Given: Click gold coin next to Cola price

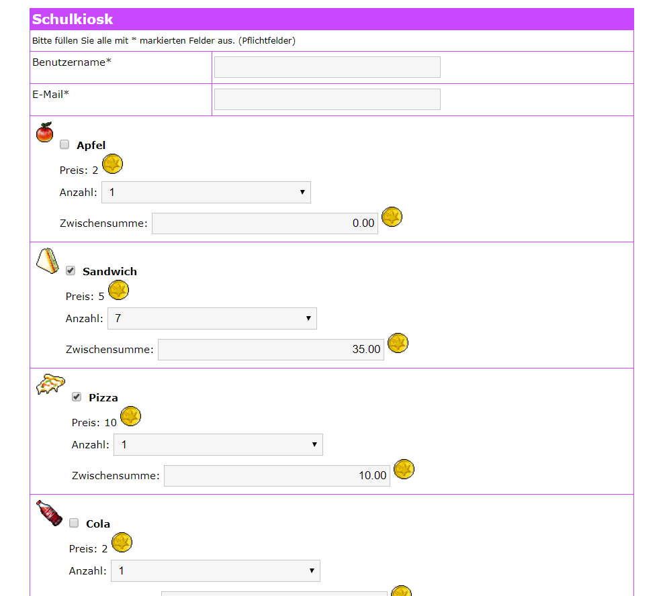Looking at the screenshot, I should 122,542.
